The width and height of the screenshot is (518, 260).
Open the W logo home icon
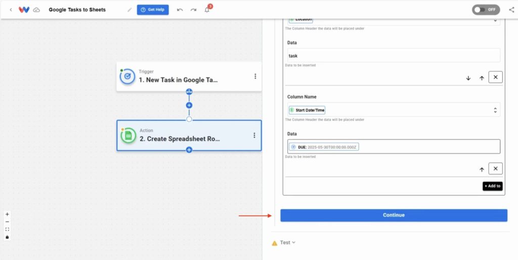point(24,10)
